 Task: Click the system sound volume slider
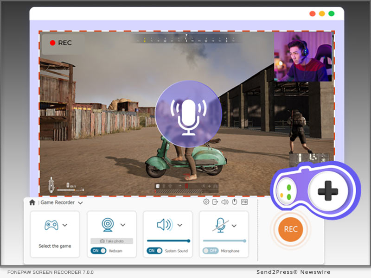coord(168,241)
